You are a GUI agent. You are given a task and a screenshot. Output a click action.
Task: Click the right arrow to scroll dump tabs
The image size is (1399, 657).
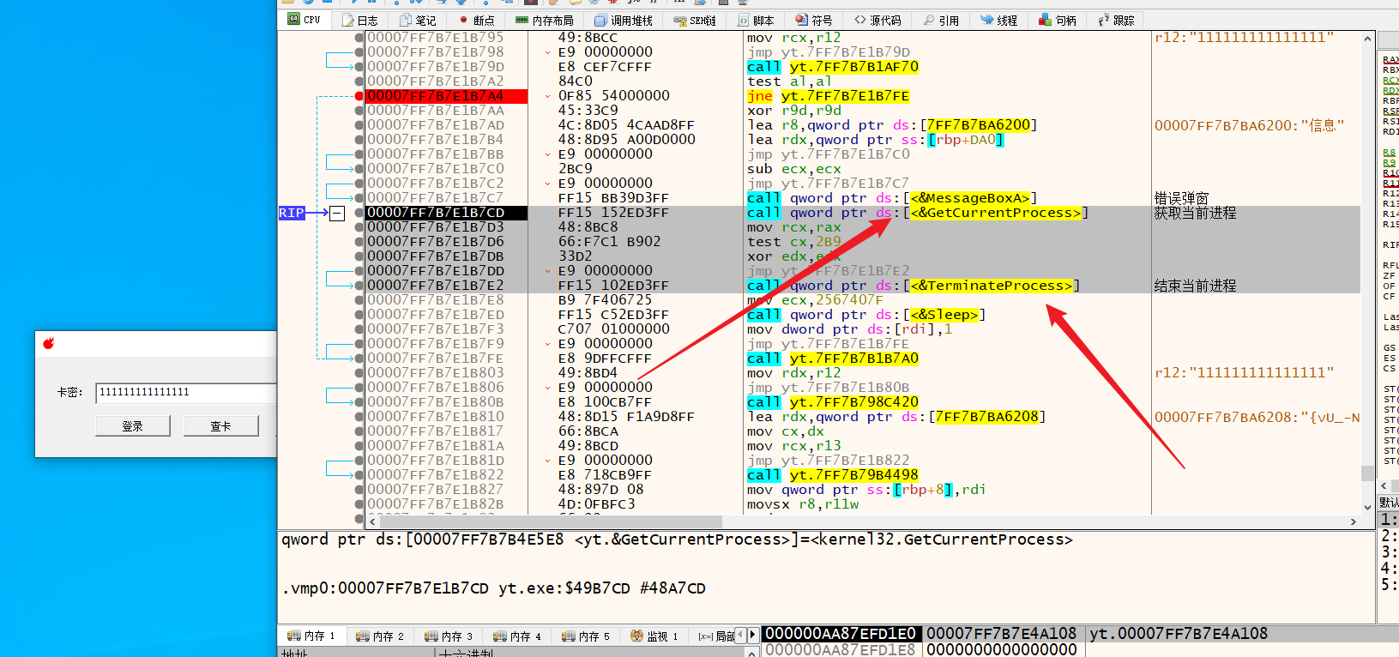coord(753,636)
